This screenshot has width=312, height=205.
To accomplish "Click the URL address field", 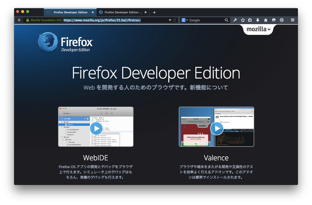I will pyautogui.click(x=115, y=20).
